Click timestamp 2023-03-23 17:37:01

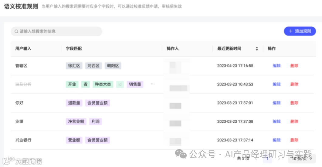click(235, 103)
